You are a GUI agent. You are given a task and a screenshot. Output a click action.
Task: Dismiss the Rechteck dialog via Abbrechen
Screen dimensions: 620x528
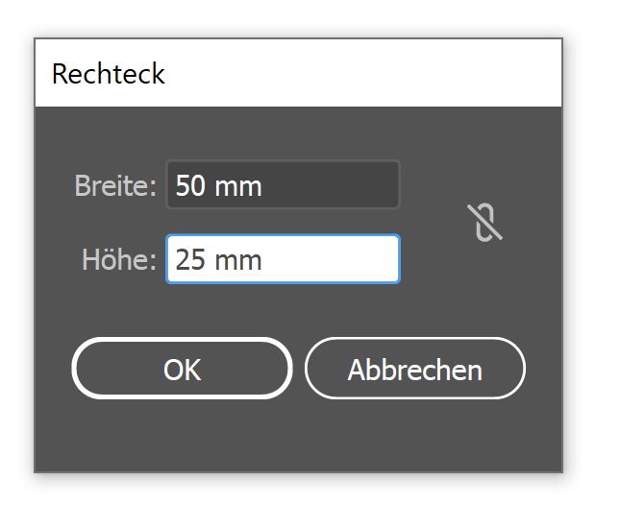click(415, 369)
